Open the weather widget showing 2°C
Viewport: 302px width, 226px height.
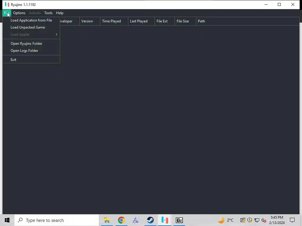click(226, 220)
